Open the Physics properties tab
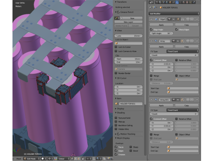 194,2
